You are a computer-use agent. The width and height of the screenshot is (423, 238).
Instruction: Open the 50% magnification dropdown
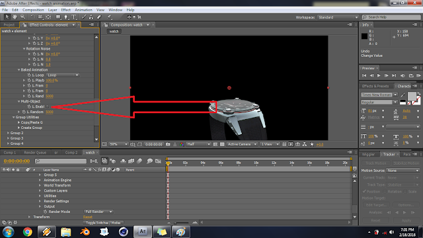118,144
